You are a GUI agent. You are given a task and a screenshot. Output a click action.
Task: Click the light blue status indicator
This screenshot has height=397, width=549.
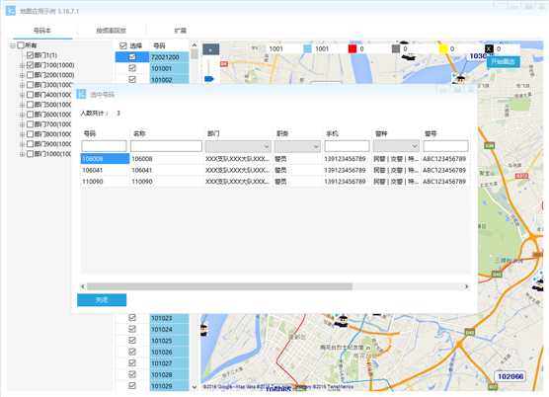(307, 48)
